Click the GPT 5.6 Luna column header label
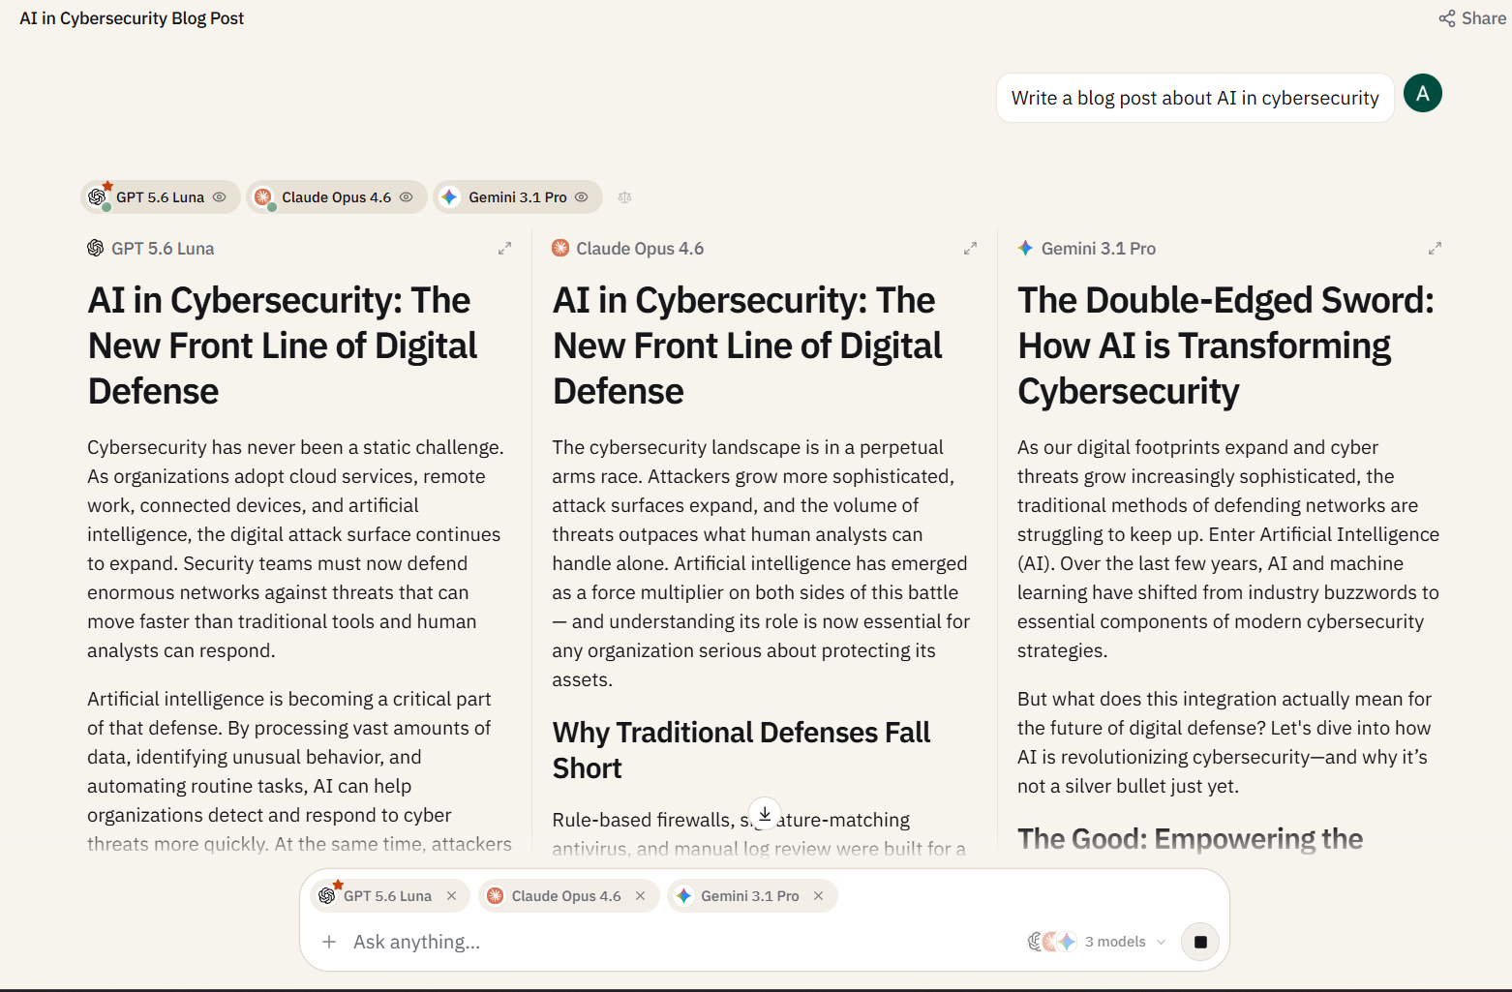 coord(163,249)
